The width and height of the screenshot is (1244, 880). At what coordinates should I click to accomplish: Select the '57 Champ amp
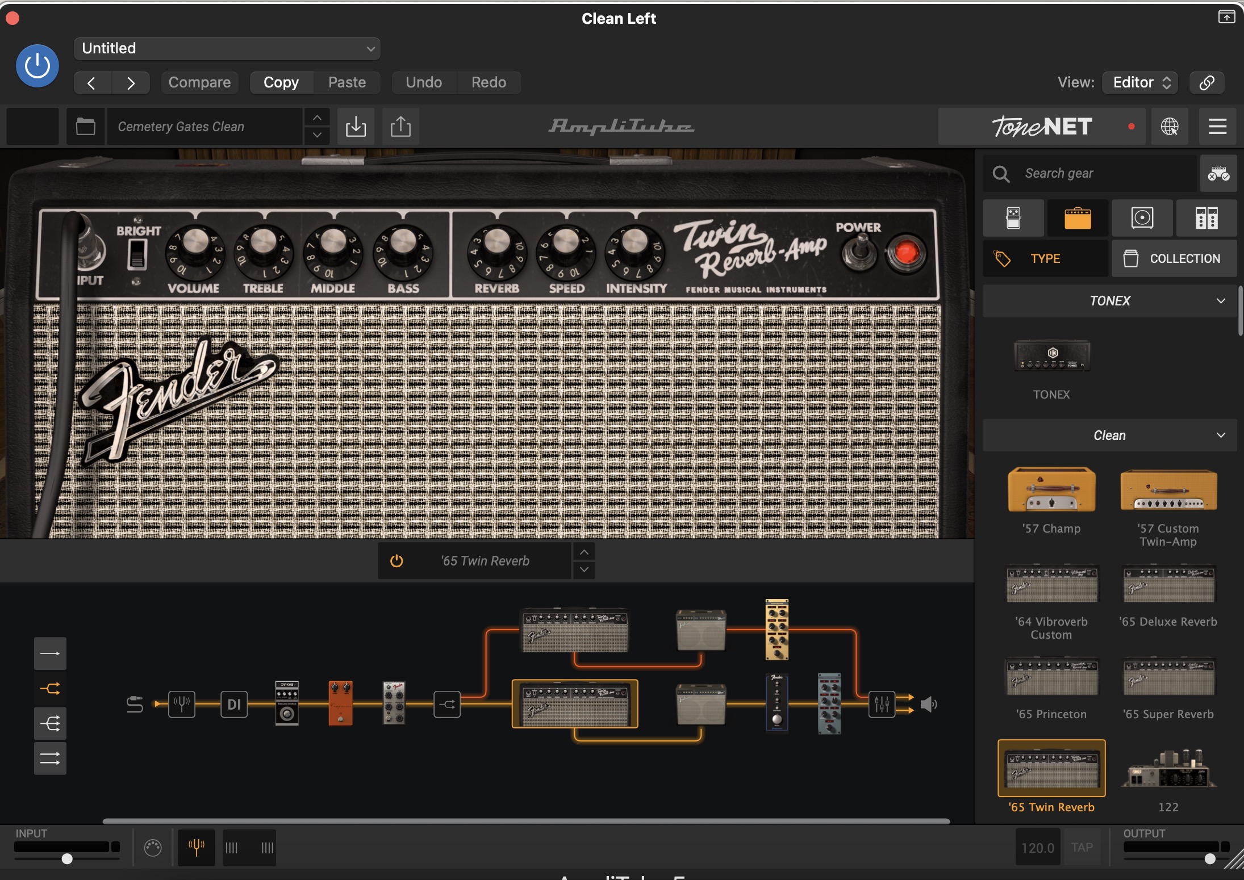coord(1051,489)
